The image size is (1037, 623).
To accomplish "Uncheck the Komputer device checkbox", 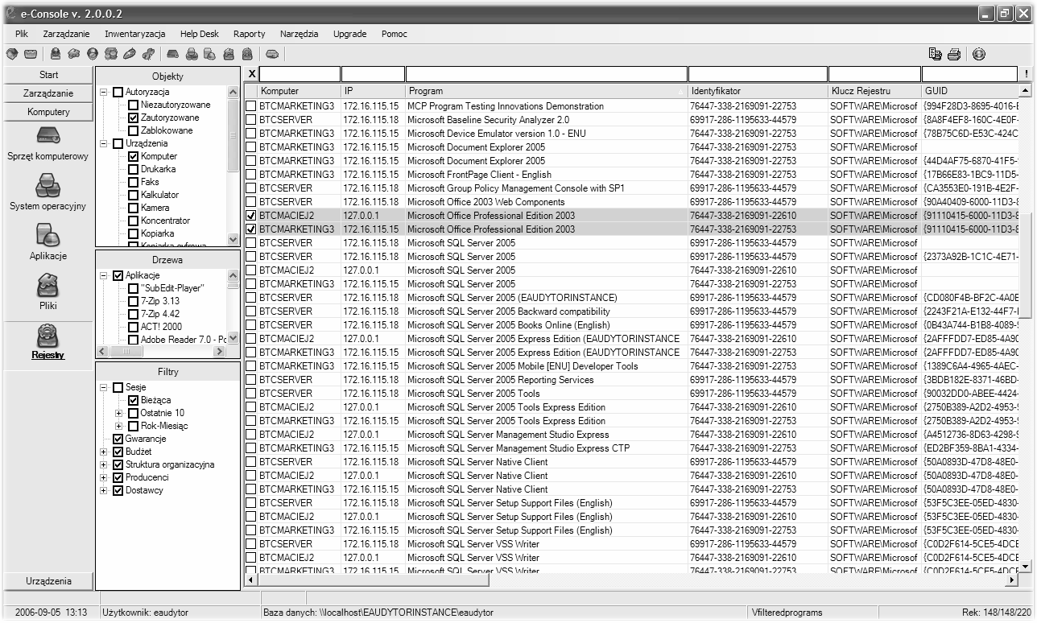I will 134,156.
